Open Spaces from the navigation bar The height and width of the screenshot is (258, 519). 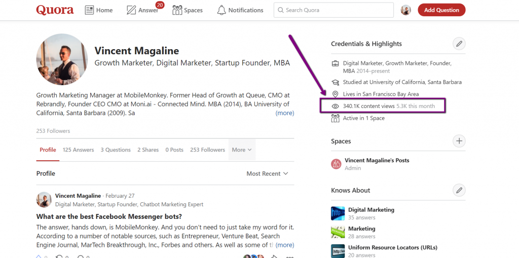tap(188, 10)
